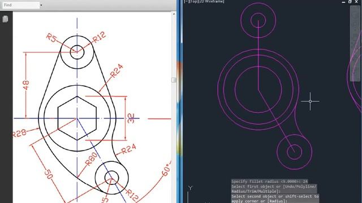362x203 pixels.
Task: Click the 48 vertical dimension text
Action: pos(26,85)
